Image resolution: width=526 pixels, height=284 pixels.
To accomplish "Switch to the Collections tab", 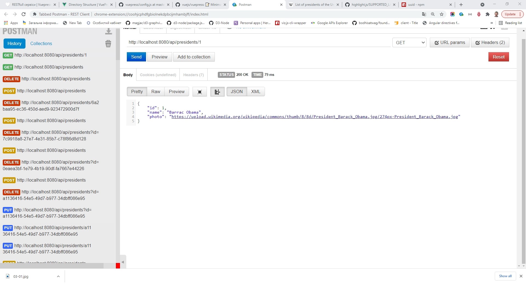I will click(41, 44).
